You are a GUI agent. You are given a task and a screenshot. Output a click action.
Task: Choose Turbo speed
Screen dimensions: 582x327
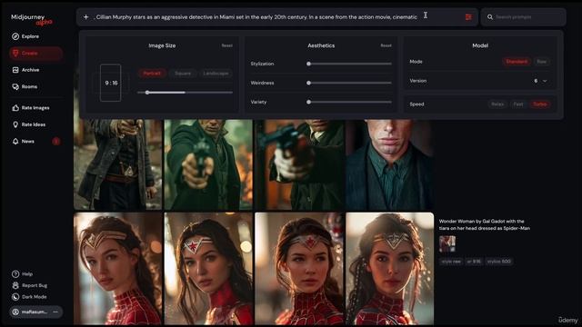pyautogui.click(x=539, y=104)
